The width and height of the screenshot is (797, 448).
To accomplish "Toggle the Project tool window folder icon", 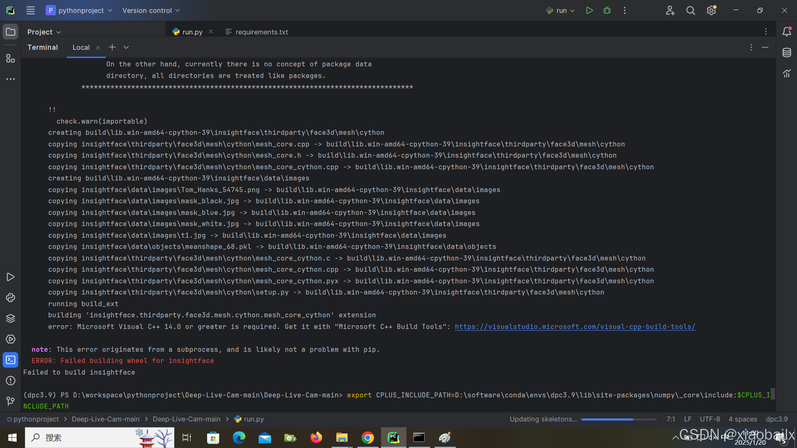I will (10, 32).
